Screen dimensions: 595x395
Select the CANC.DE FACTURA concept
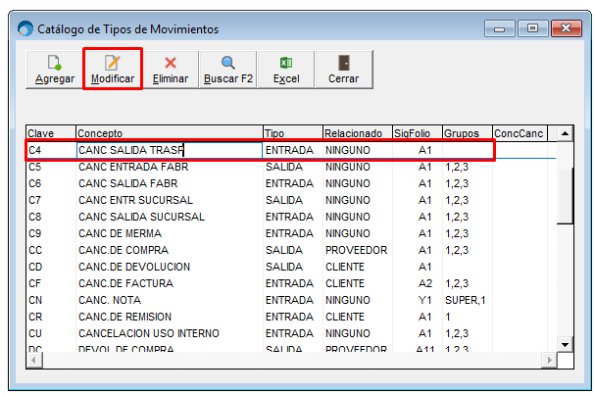click(125, 284)
